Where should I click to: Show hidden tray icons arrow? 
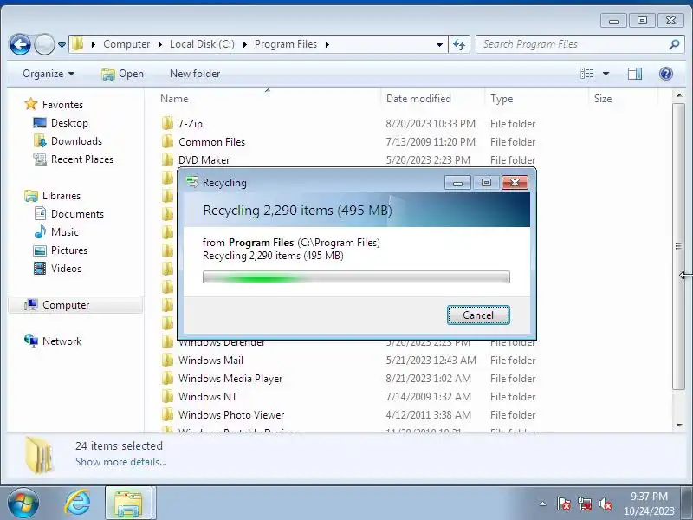(543, 504)
